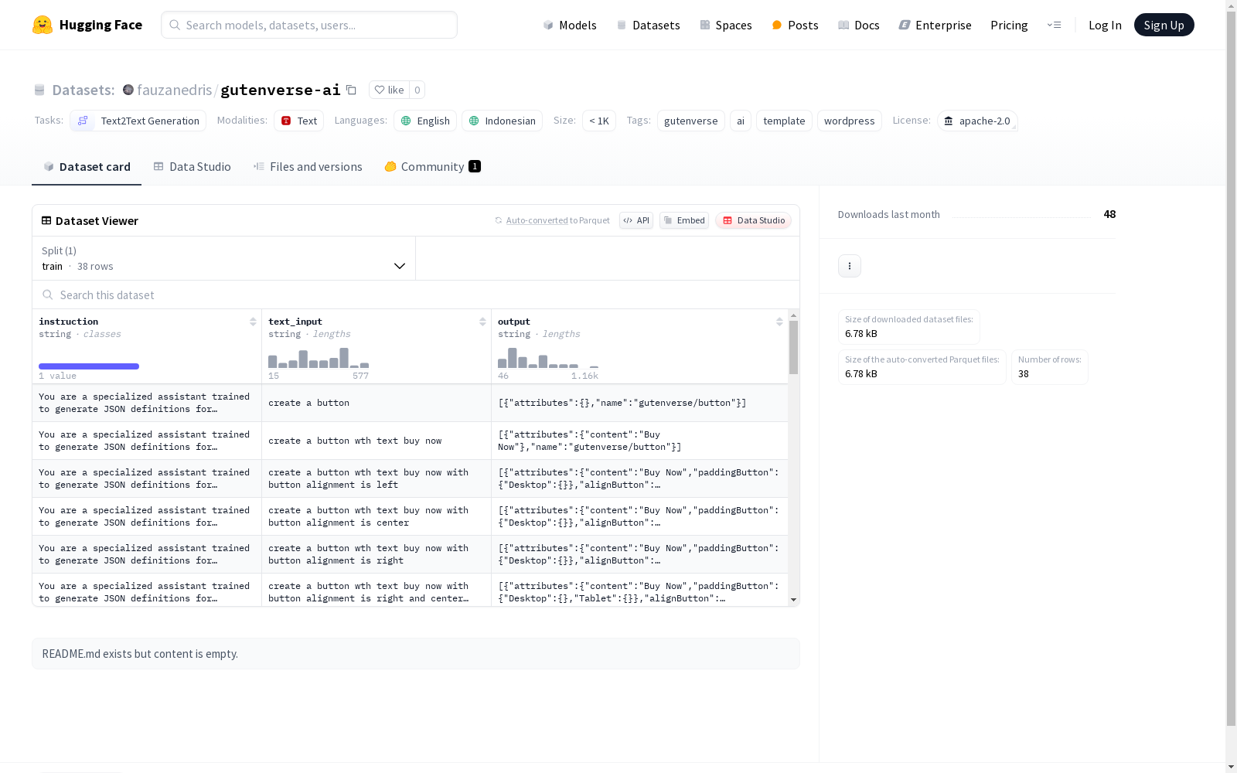Viewport: 1237px width, 773px height.
Task: Sort the output column
Action: [779, 322]
